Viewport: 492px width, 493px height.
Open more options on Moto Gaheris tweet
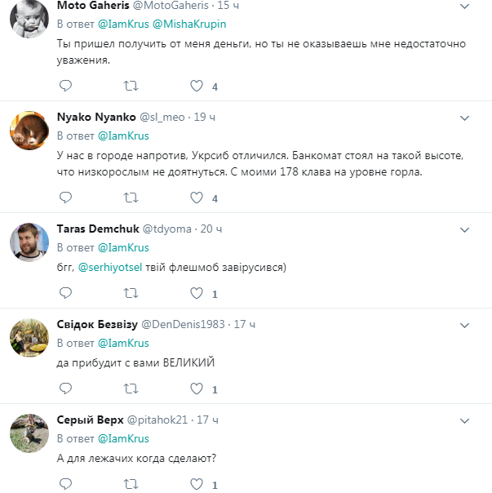click(x=465, y=6)
